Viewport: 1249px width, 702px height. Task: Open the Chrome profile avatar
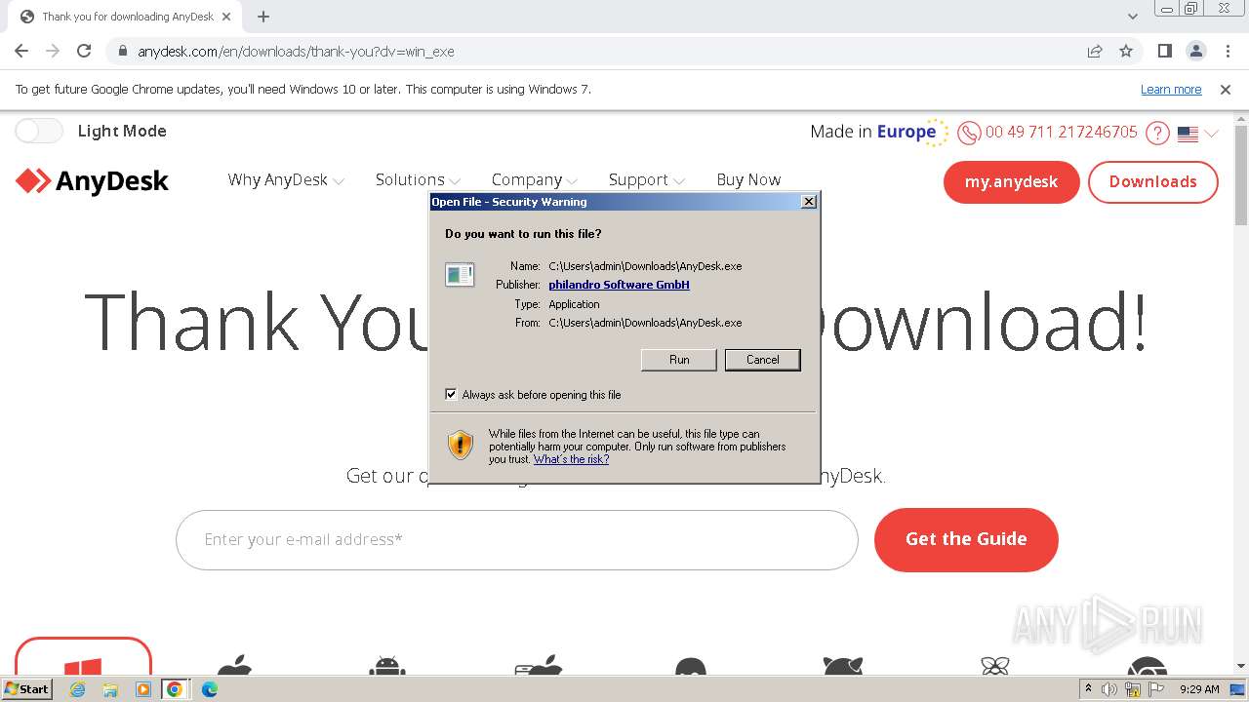click(1196, 52)
